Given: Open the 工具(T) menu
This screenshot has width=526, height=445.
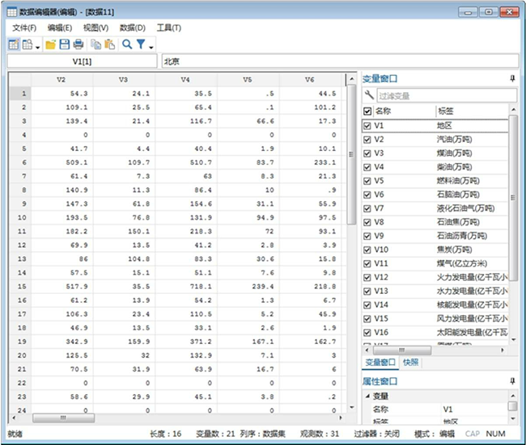Looking at the screenshot, I should pos(169,27).
